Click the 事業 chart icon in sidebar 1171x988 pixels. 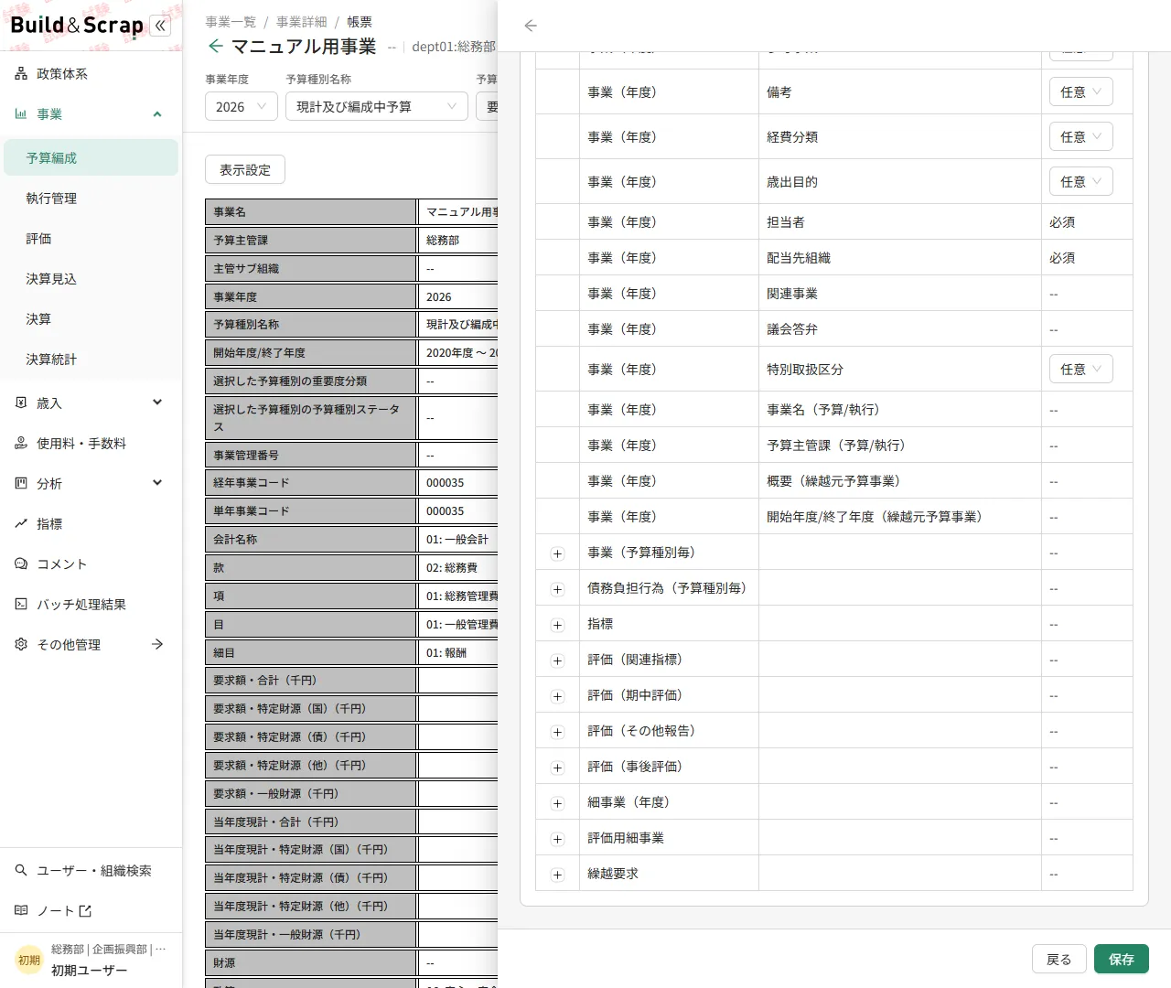point(21,114)
